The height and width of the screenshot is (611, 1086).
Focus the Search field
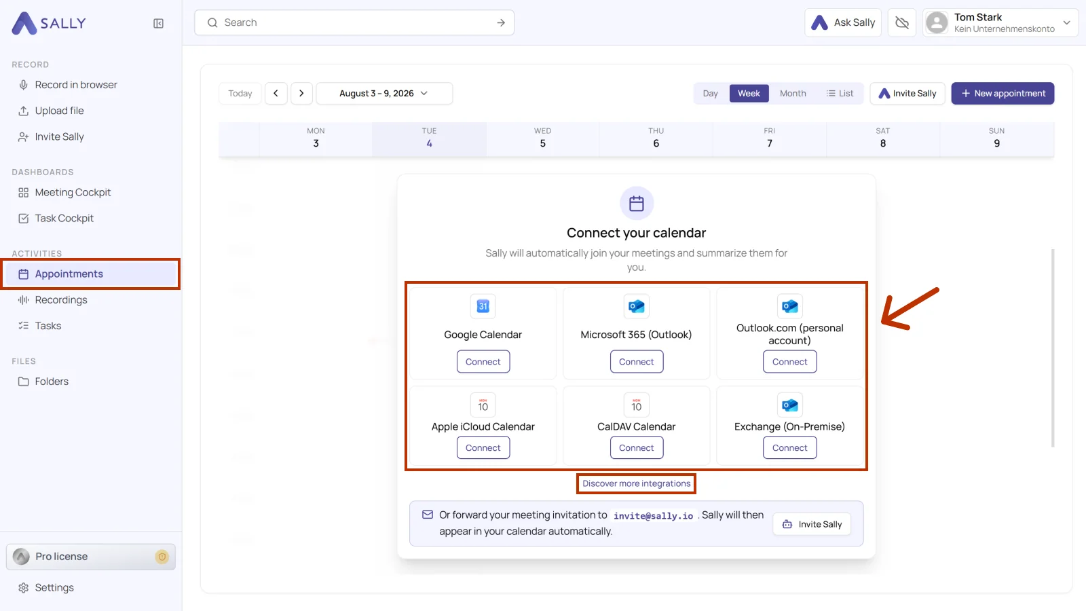354,22
